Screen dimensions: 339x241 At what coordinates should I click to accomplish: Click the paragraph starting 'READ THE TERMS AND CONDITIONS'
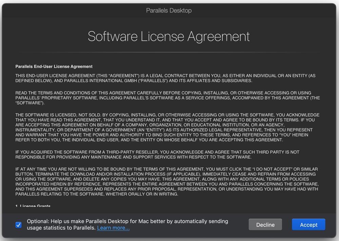[167, 98]
